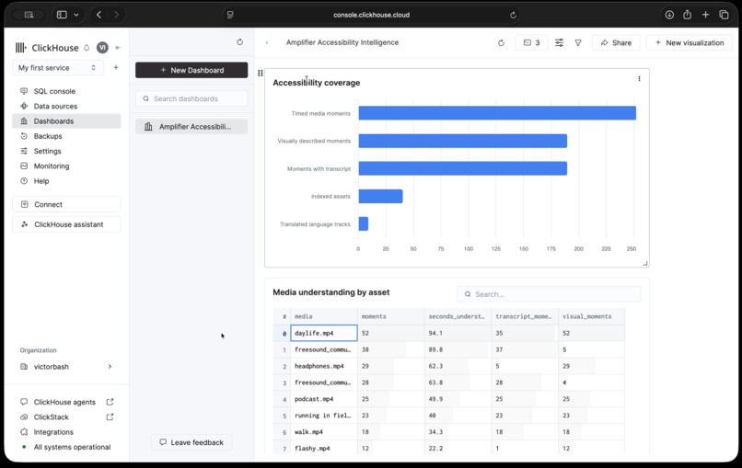
Task: Select the walk.mp4 cell
Action: click(x=324, y=432)
